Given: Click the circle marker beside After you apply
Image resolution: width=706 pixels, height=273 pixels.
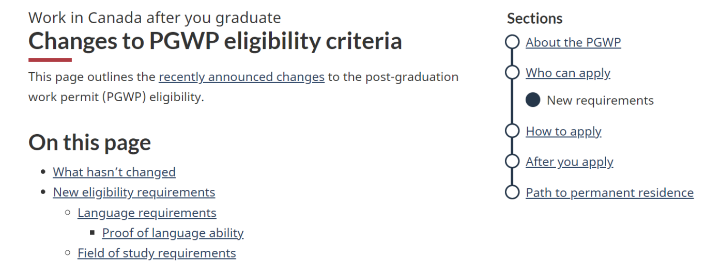Looking at the screenshot, I should point(512,162).
